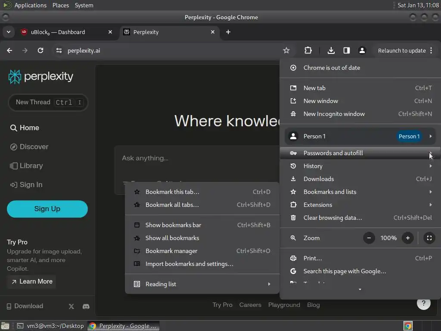Click the Chrome icon in system tray
Image resolution: width=441 pixels, height=331 pixels.
tap(408, 326)
